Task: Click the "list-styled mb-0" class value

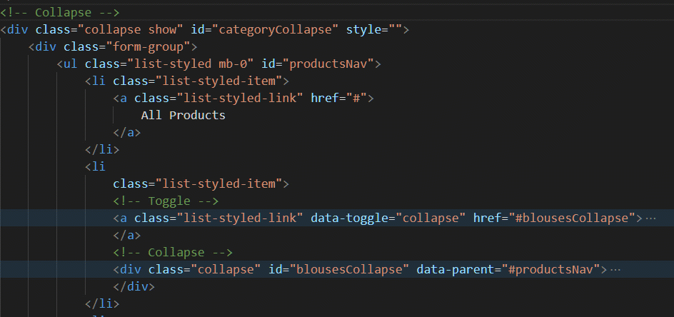Action: coord(191,64)
